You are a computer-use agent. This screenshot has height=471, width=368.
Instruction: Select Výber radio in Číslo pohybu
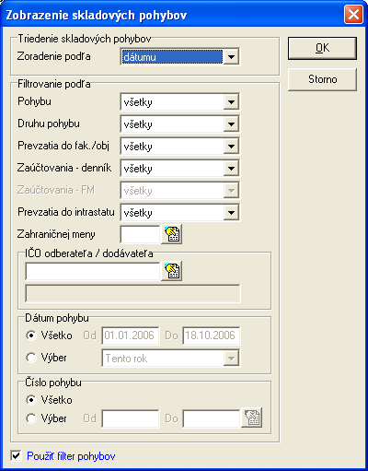[31, 418]
